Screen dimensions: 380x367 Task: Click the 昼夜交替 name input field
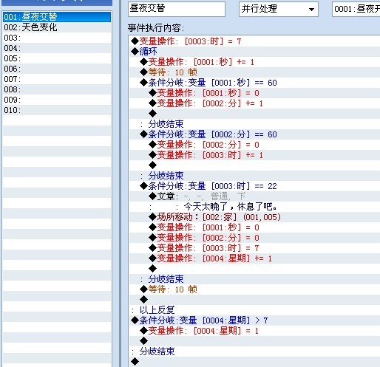coord(177,10)
